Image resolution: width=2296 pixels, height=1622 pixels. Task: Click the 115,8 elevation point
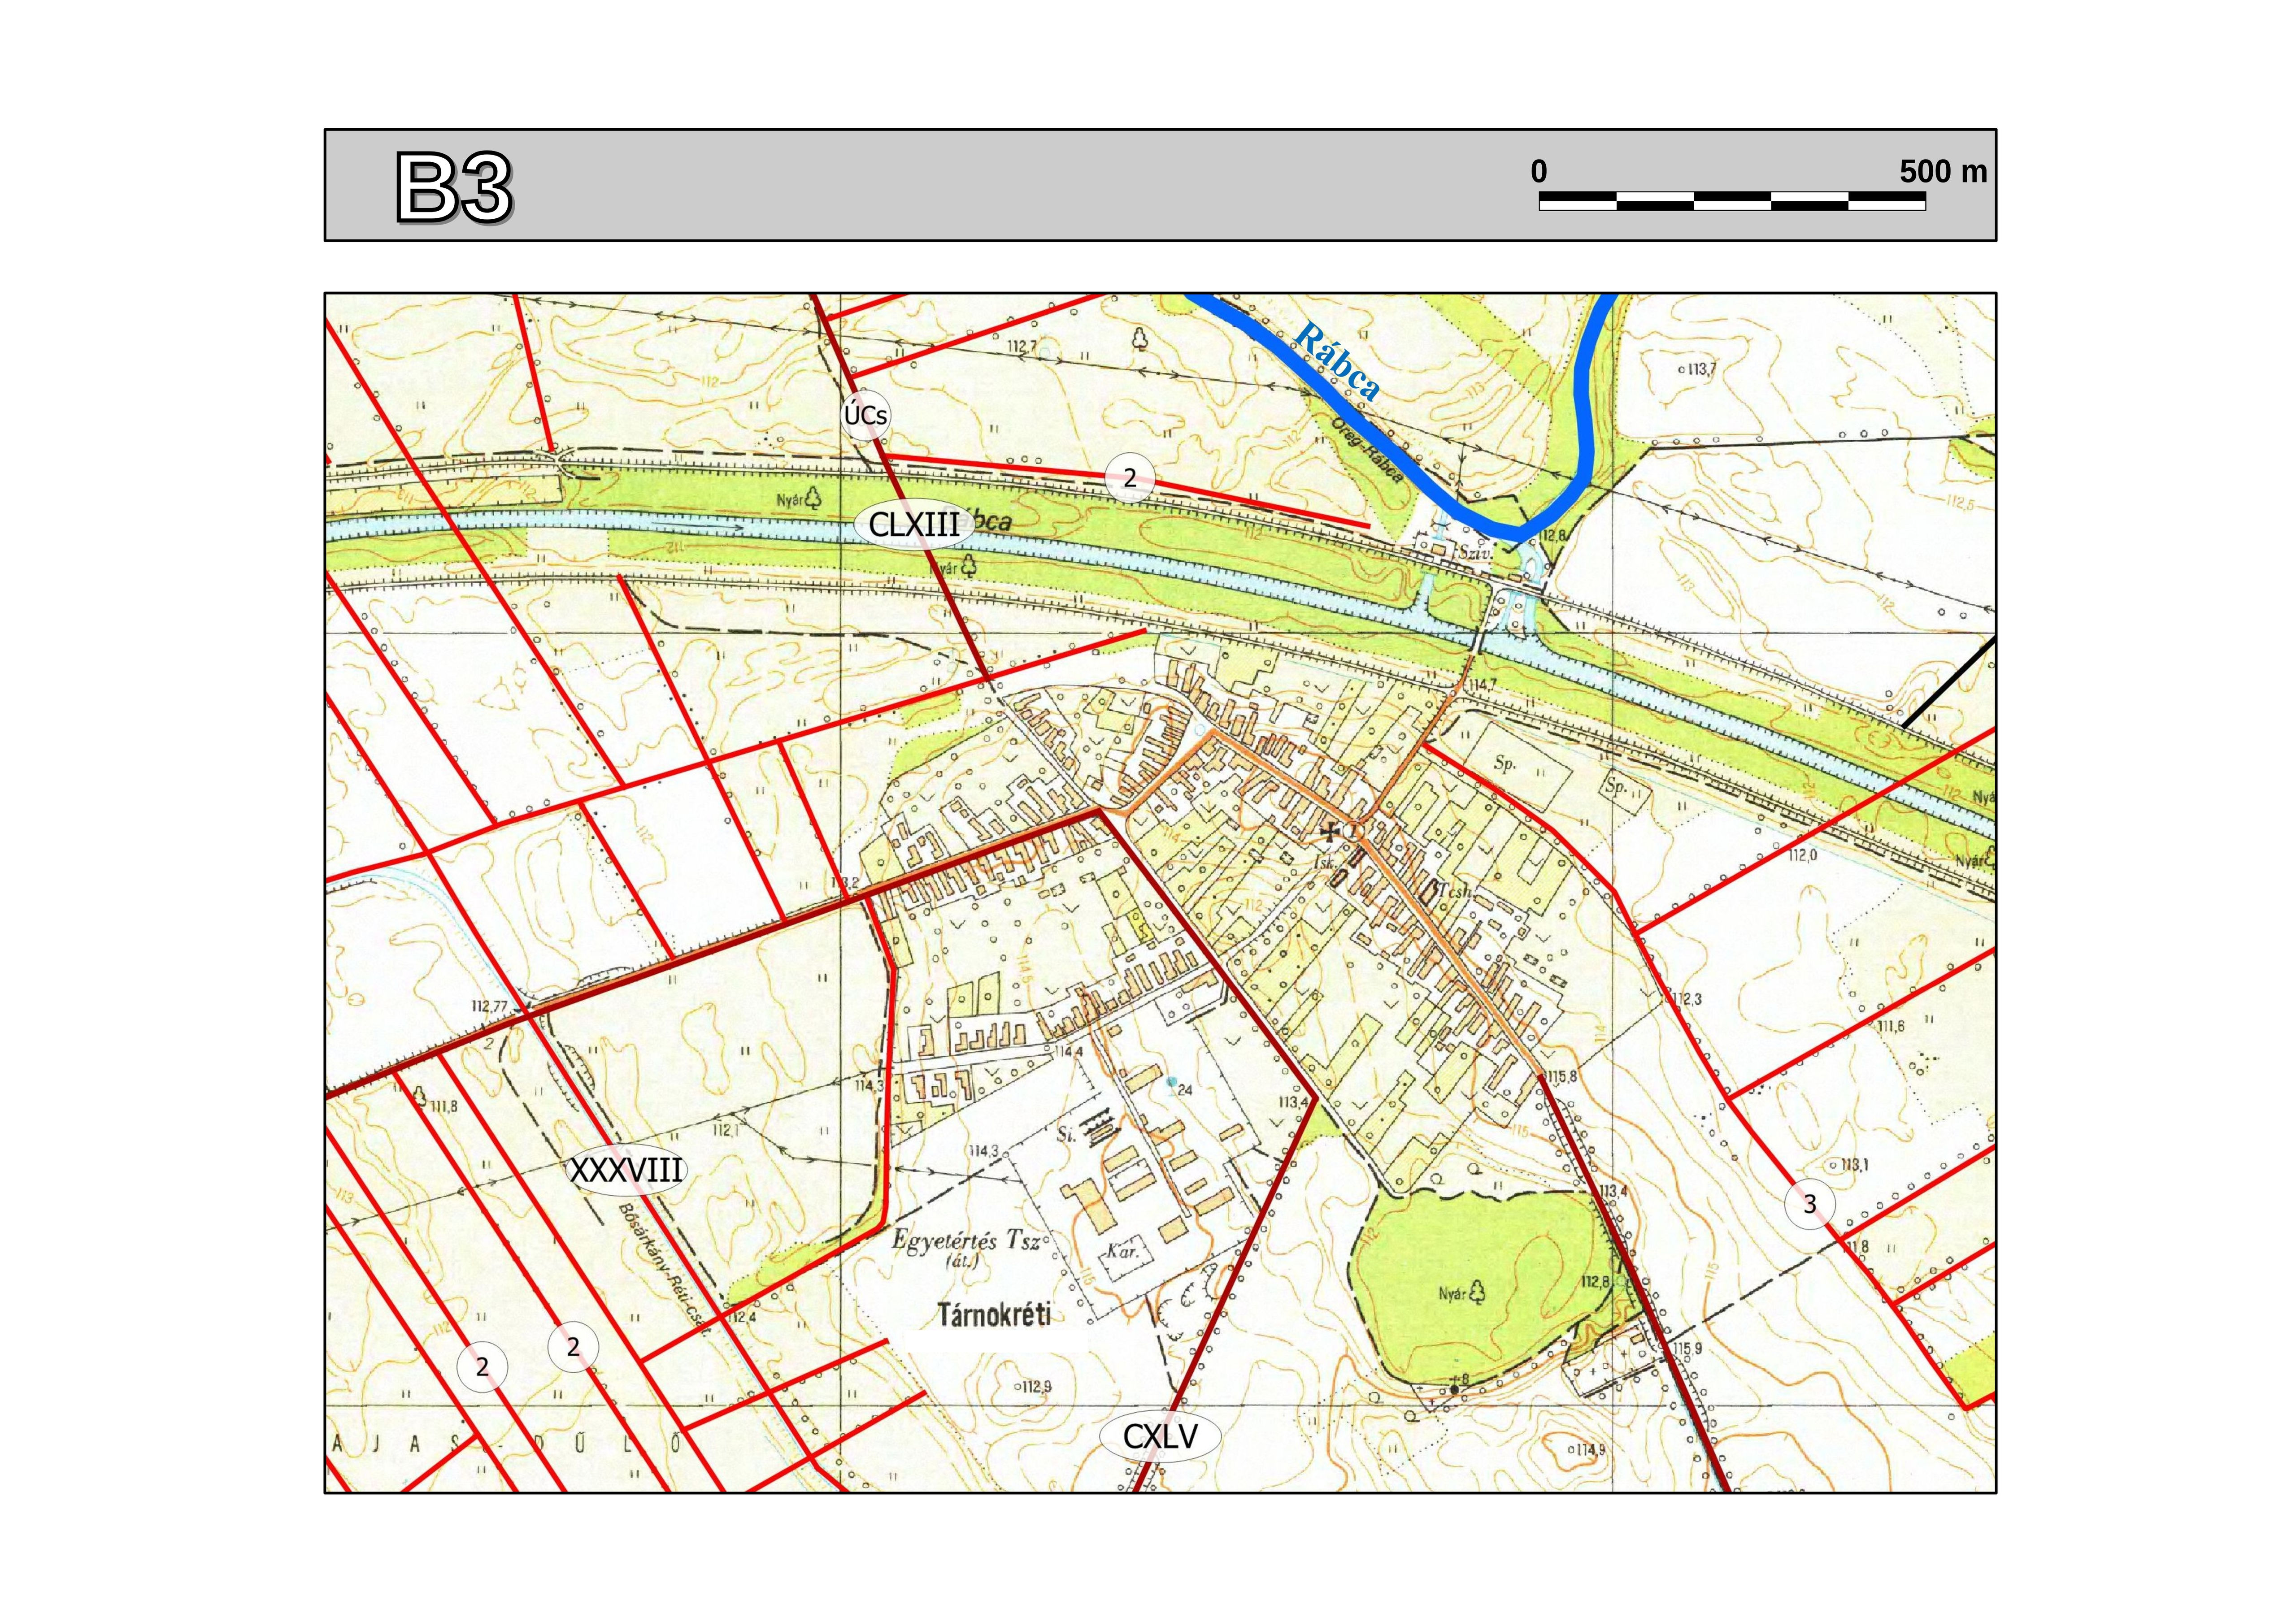(1561, 1076)
